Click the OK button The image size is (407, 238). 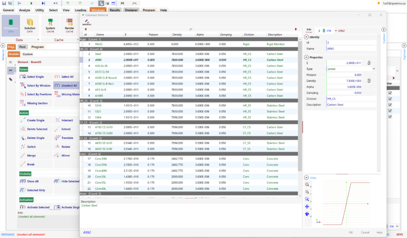pyautogui.click(x=351, y=232)
